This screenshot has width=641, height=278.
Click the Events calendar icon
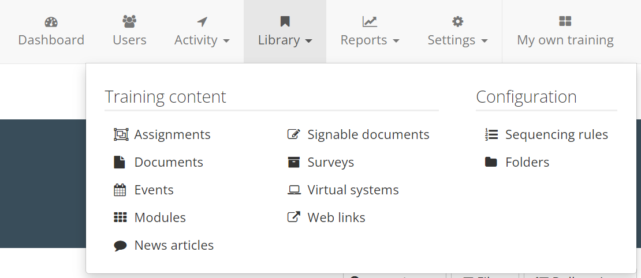[x=120, y=190]
